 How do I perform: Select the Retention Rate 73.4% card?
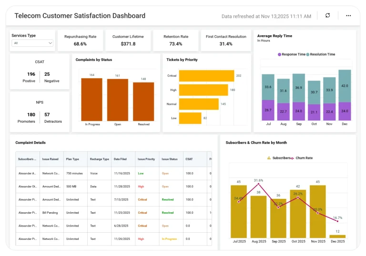(x=176, y=40)
